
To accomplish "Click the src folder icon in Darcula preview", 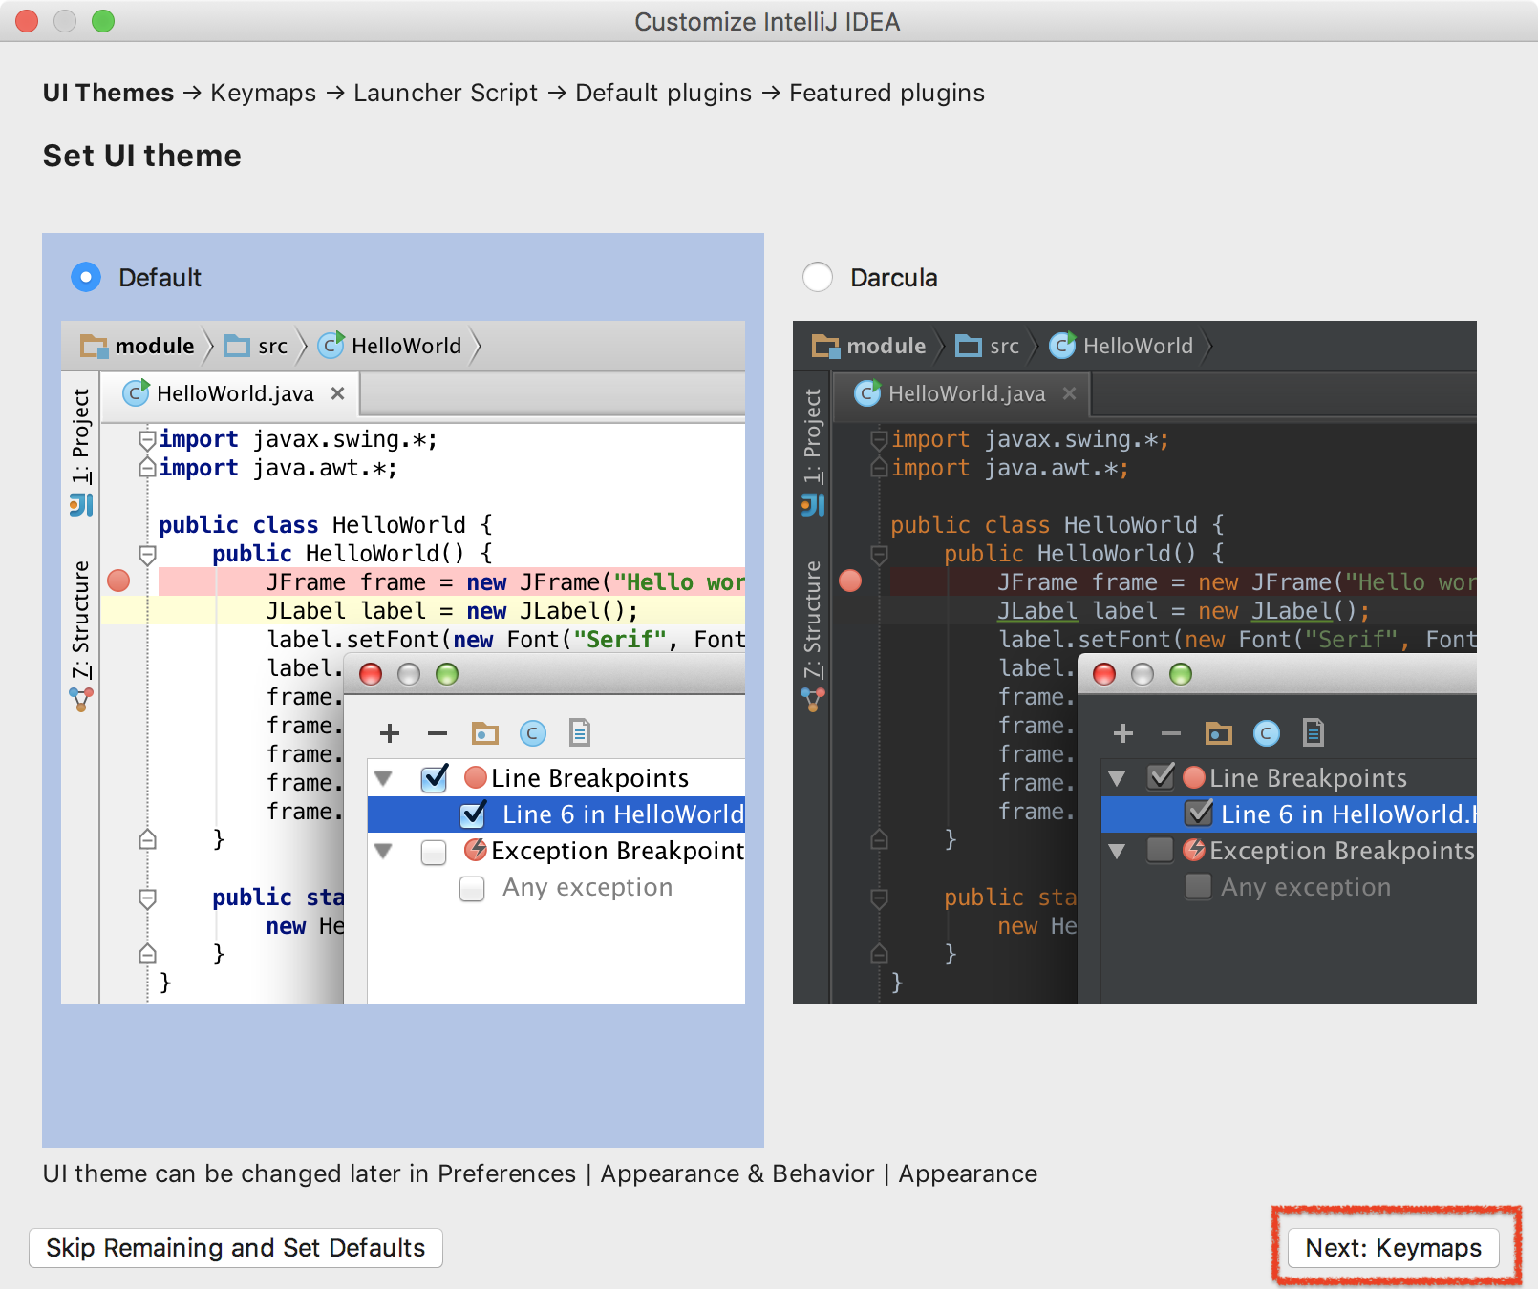I will coord(969,346).
